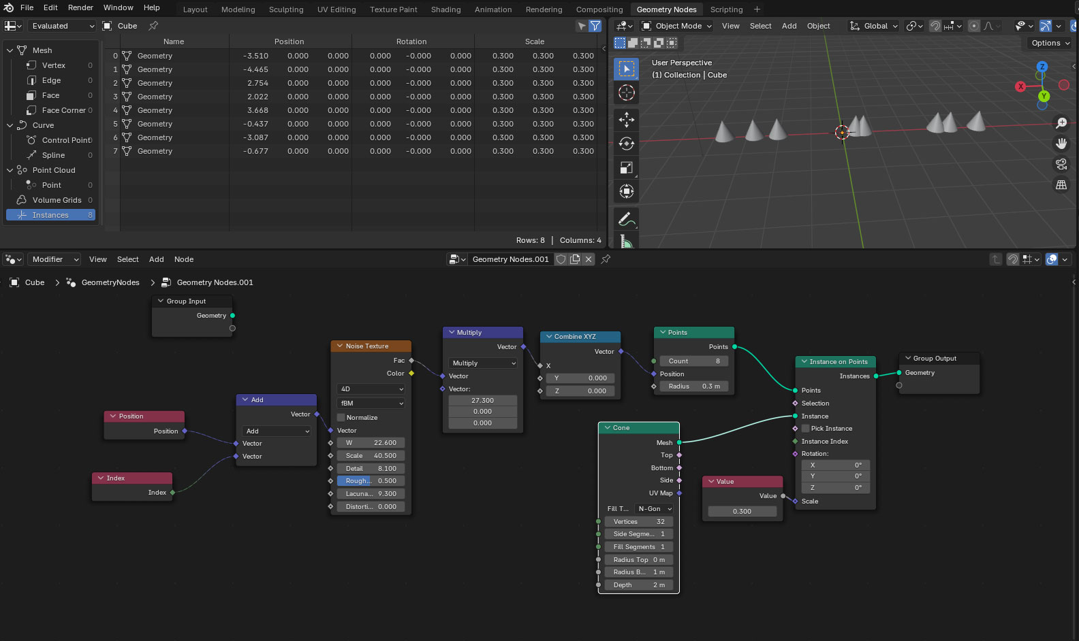Switch perspective/orthographic grid icon
1079x641 pixels.
point(1061,184)
